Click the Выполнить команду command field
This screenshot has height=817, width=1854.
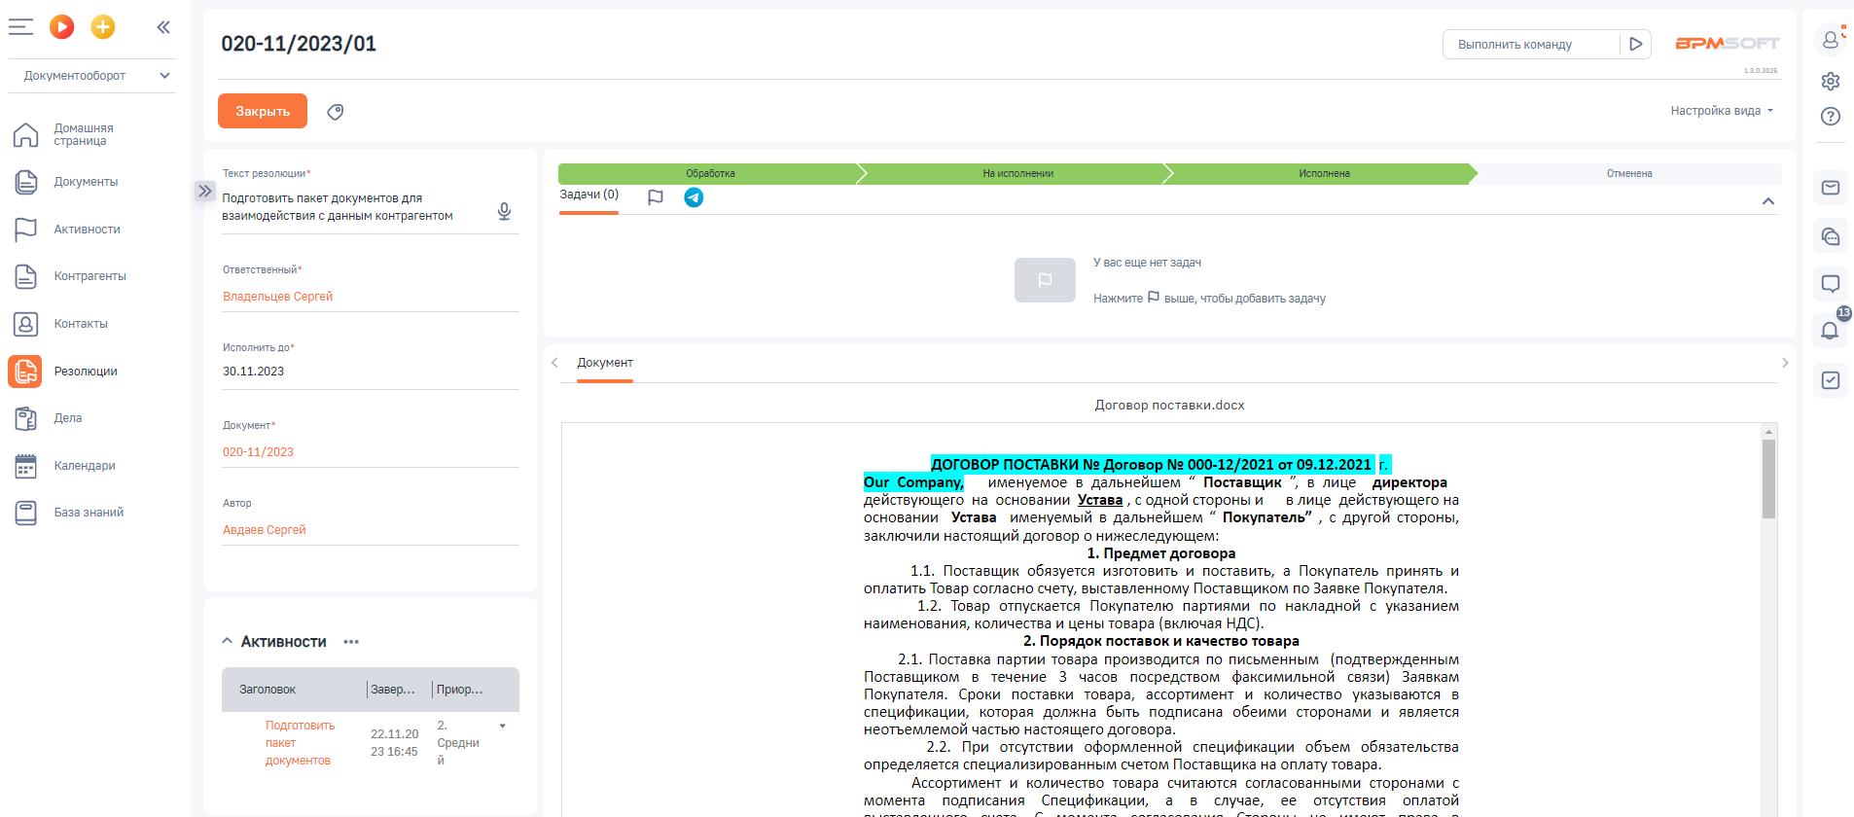1531,45
